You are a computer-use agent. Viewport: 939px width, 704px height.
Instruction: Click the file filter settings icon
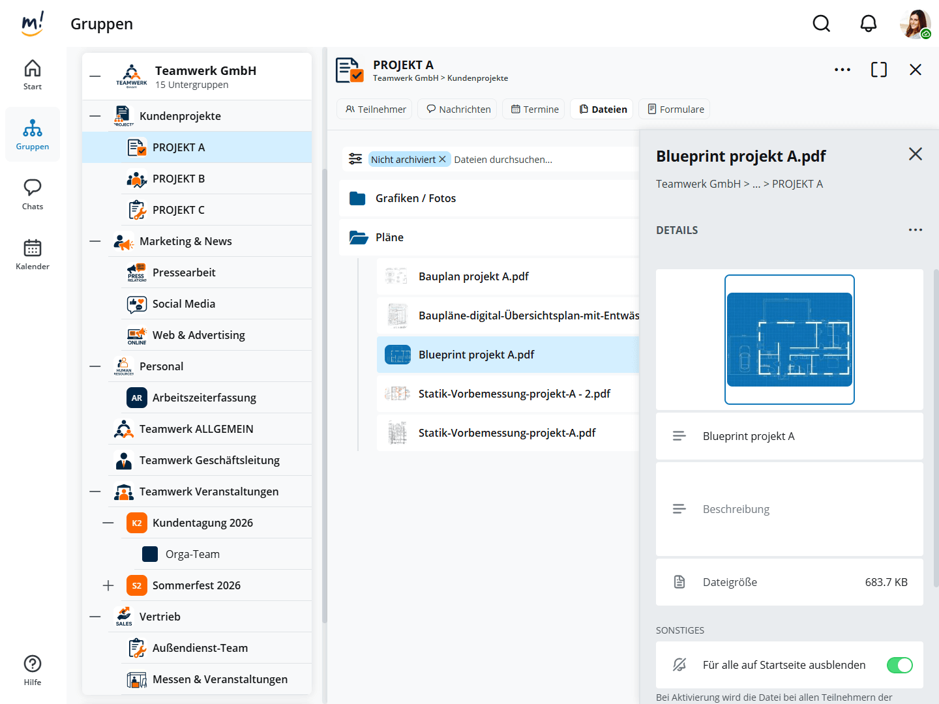(x=355, y=159)
